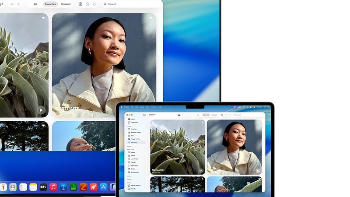Open Apple TV from the dock
Screen dimensions: 350x197
click(43, 187)
